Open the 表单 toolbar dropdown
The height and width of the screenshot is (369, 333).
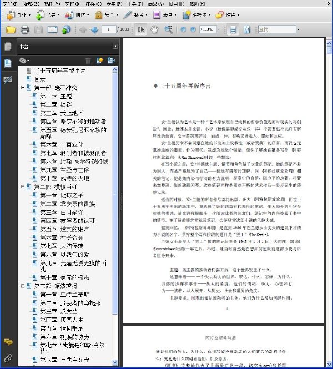point(164,15)
